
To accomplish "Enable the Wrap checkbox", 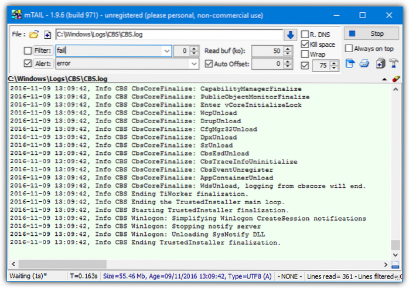I will [x=304, y=55].
